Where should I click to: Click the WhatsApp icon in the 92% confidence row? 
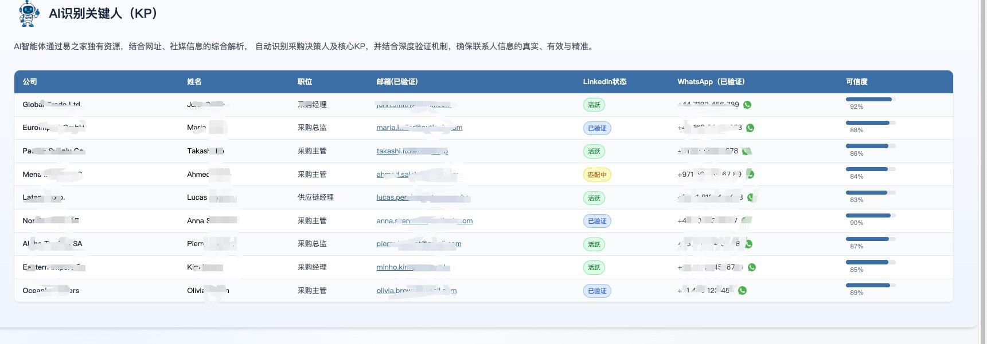click(x=747, y=105)
